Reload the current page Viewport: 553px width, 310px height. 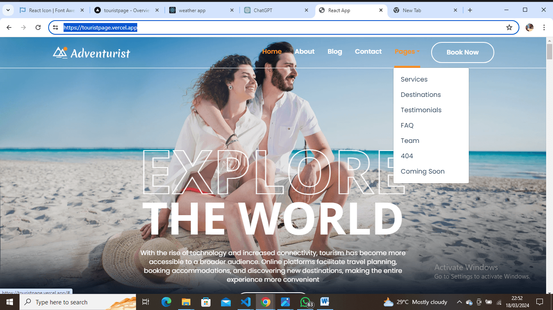click(x=38, y=27)
